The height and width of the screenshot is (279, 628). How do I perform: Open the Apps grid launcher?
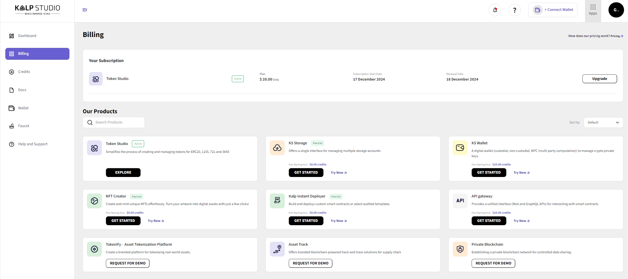click(x=593, y=10)
